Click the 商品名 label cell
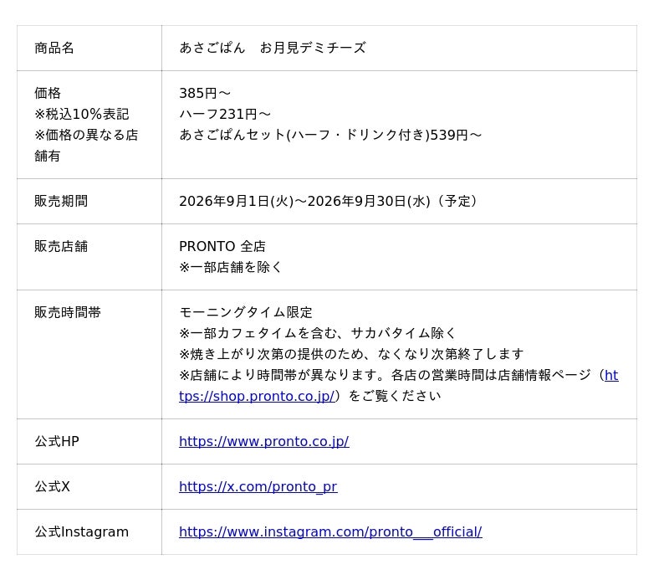669x580 pixels. point(89,48)
